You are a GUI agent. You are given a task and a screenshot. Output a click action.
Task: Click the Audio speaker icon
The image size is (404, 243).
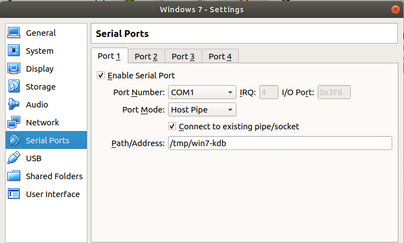13,104
